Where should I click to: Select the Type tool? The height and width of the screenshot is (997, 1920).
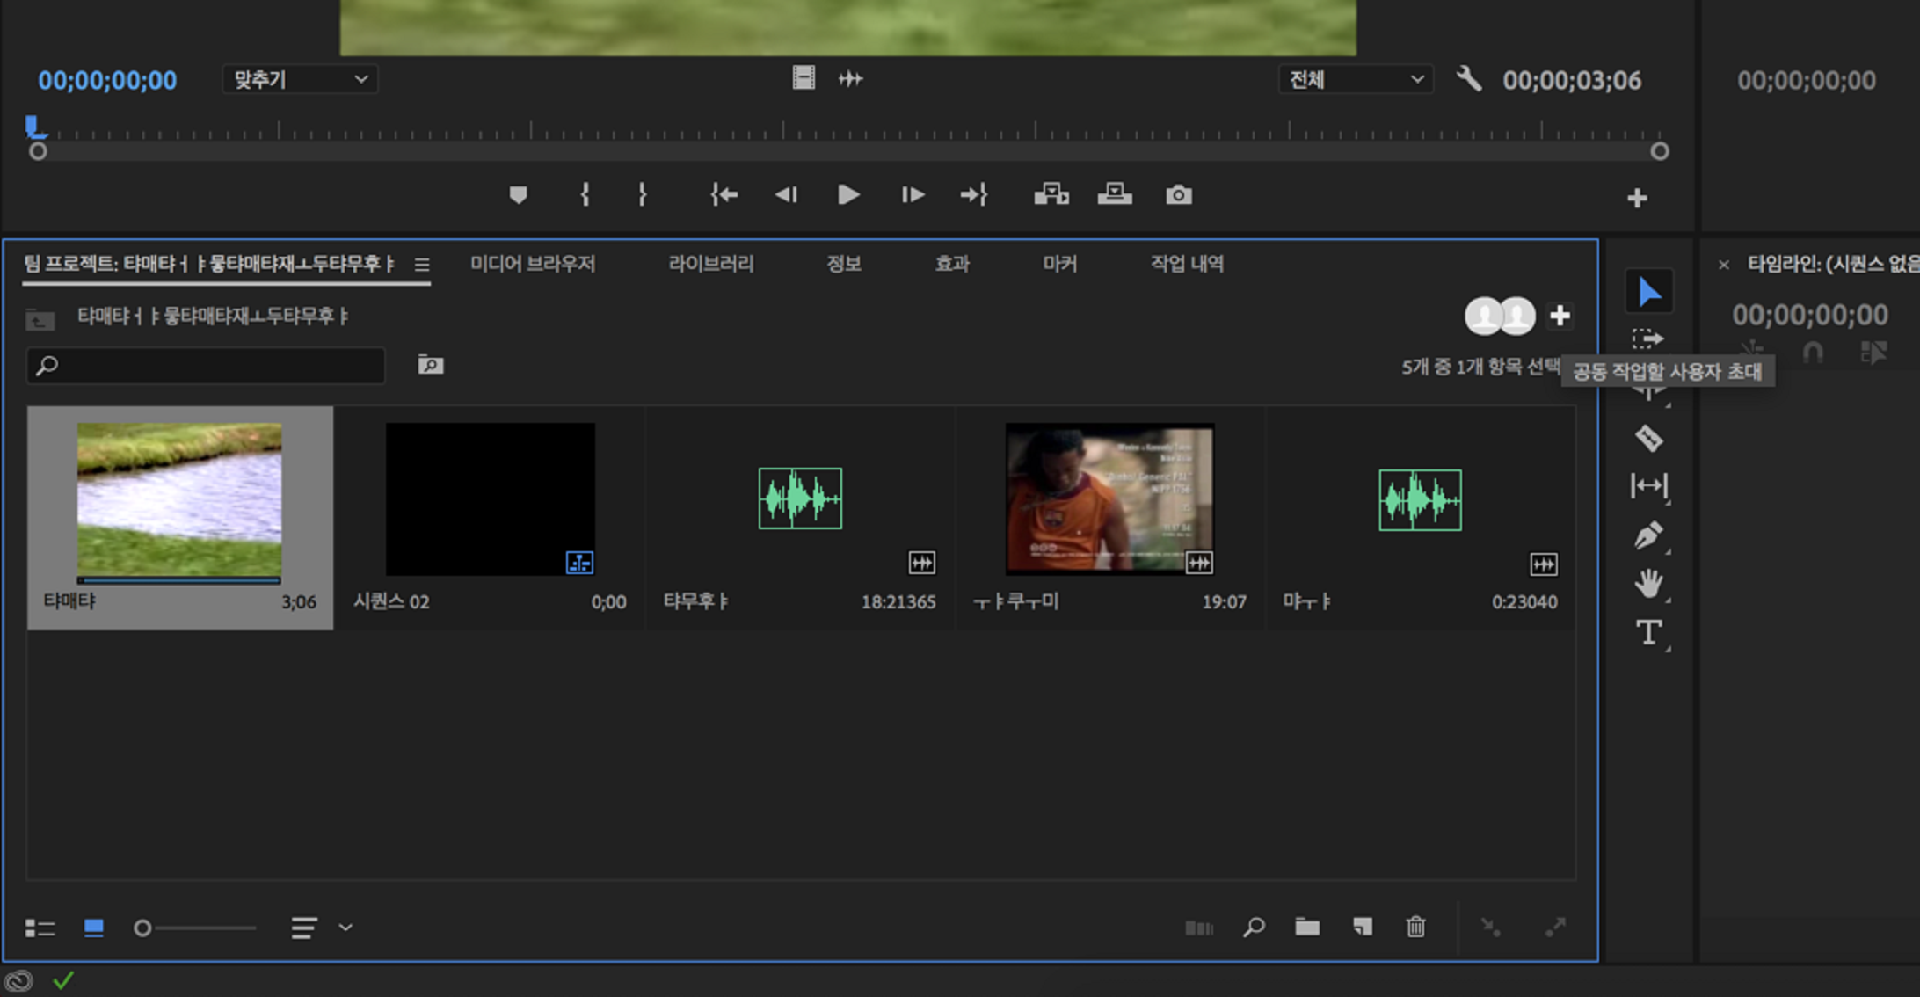pyautogui.click(x=1648, y=633)
